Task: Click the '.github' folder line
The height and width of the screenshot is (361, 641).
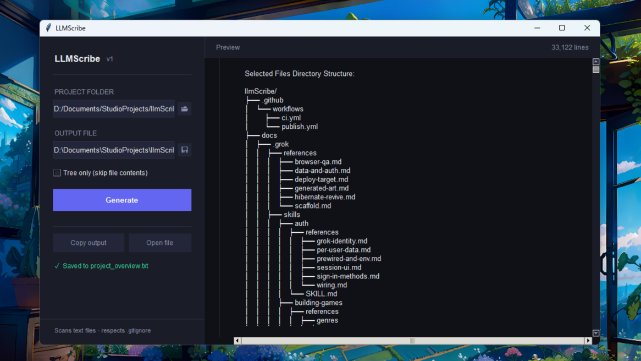Action: (x=273, y=100)
